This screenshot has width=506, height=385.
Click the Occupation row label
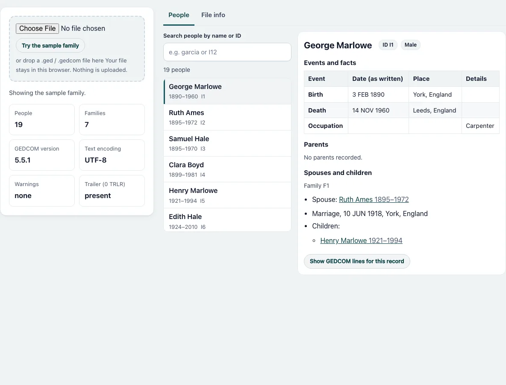coord(326,126)
